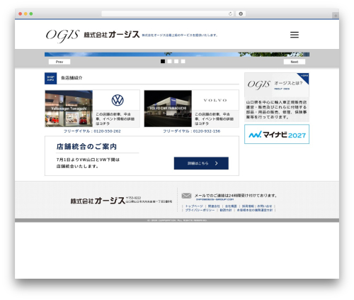This screenshot has height=300, width=354.
Task: Open the マイナビ2027 banner
Action: coord(277,134)
